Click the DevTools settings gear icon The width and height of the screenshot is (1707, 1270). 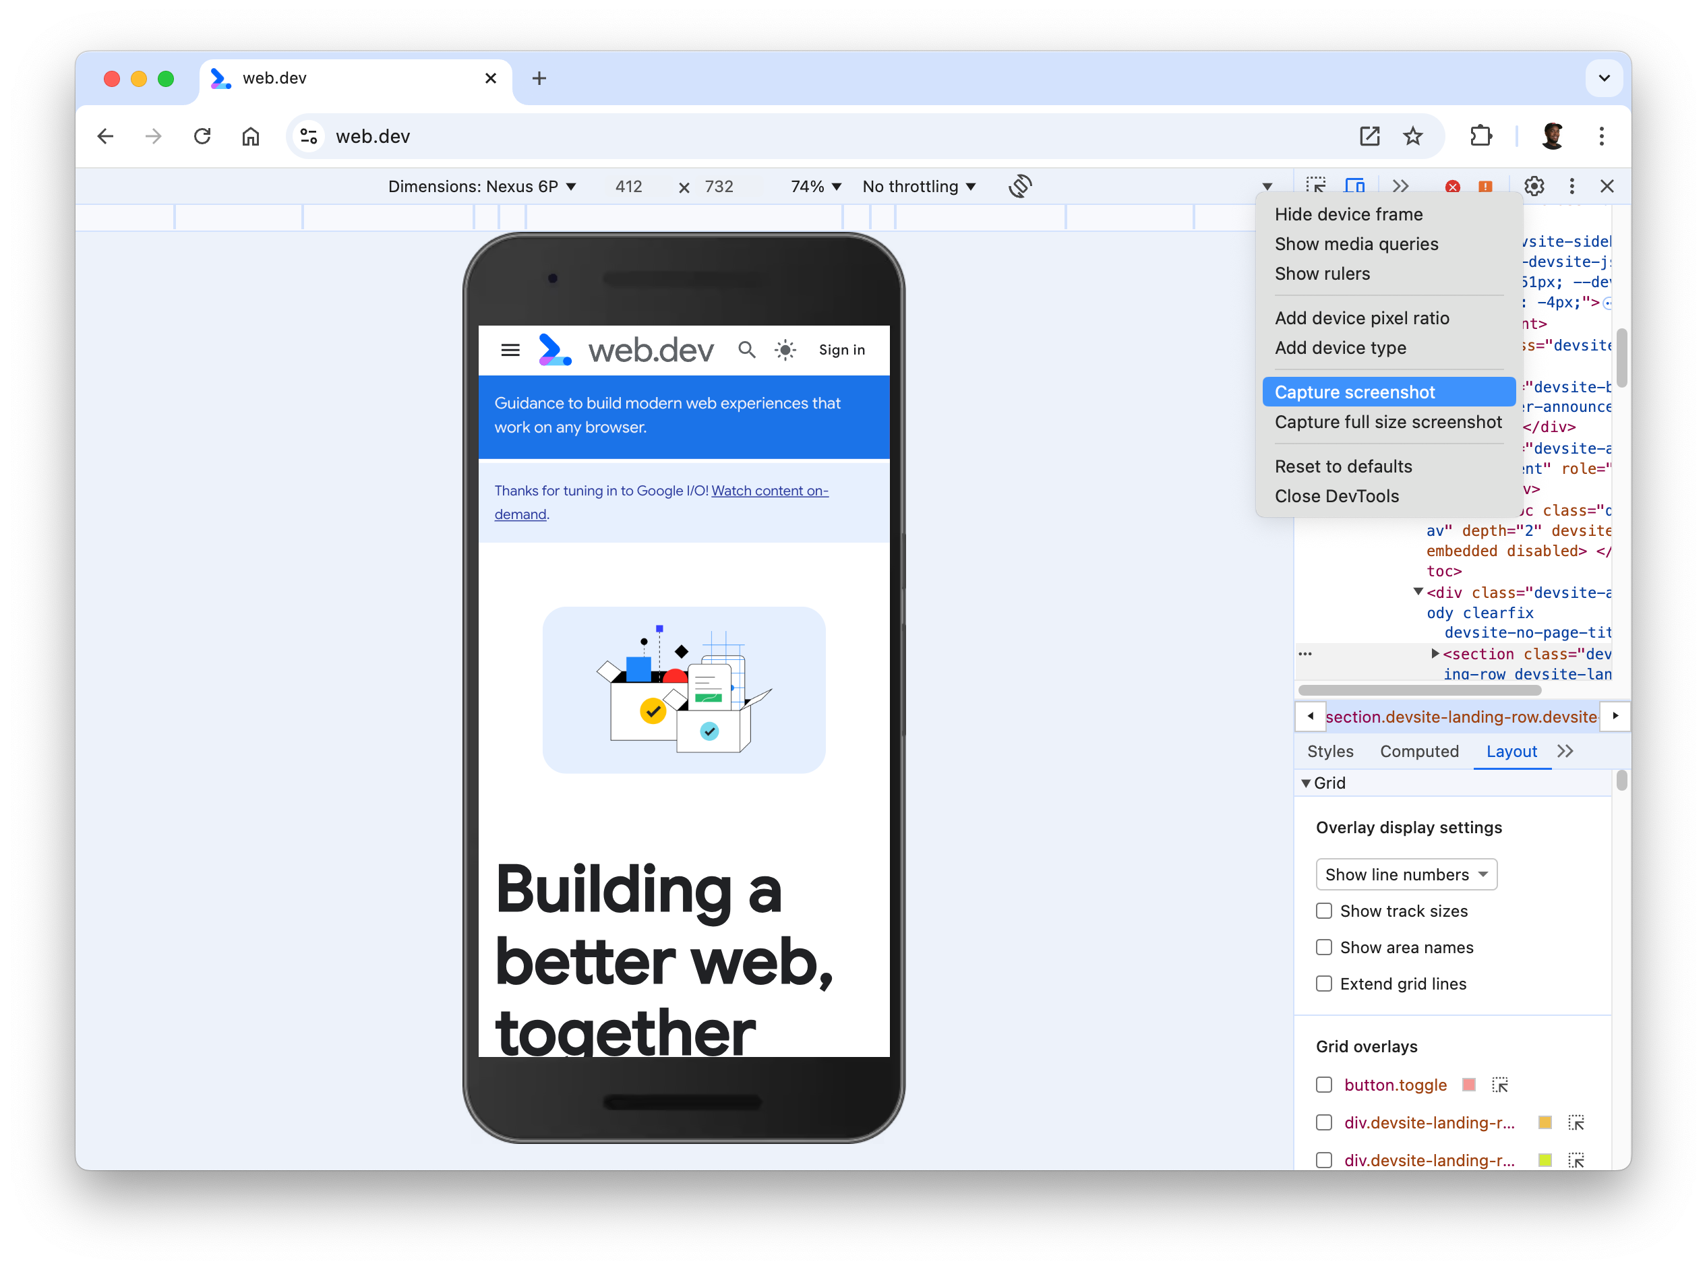1535,185
